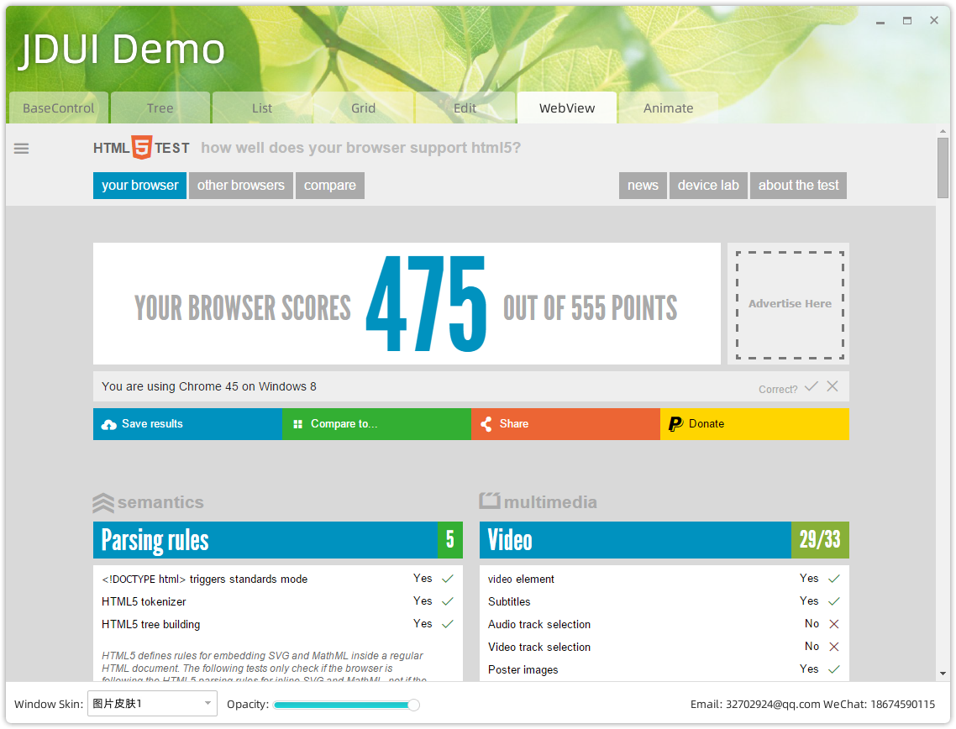Click red X next to Audio track selection
Screen dimensions: 956x729
click(x=834, y=623)
